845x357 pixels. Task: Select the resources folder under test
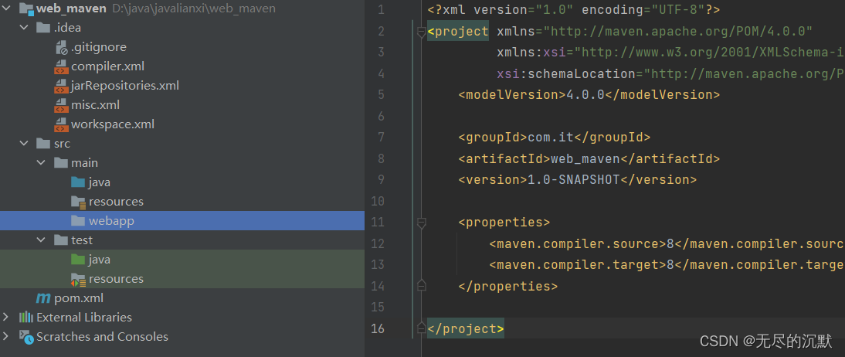point(116,279)
